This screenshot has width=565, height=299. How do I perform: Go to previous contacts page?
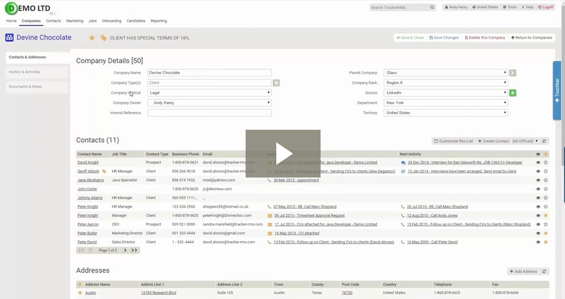pos(90,250)
